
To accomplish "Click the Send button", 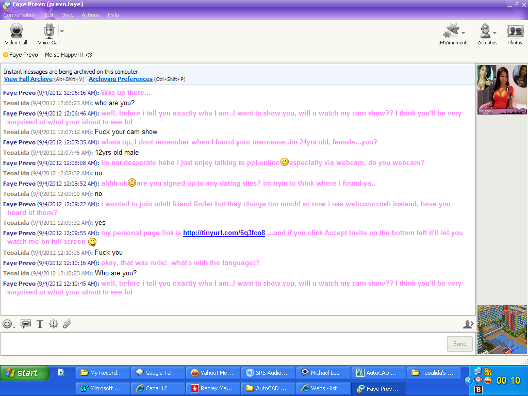I will 459,344.
